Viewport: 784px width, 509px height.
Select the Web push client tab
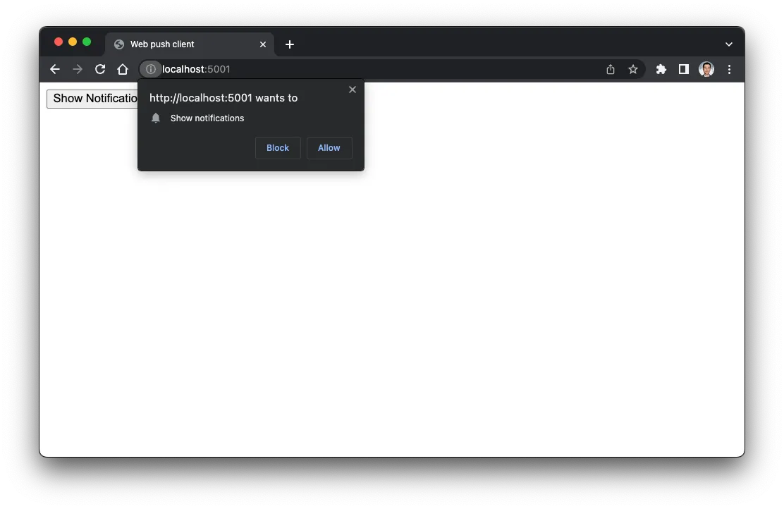[183, 44]
